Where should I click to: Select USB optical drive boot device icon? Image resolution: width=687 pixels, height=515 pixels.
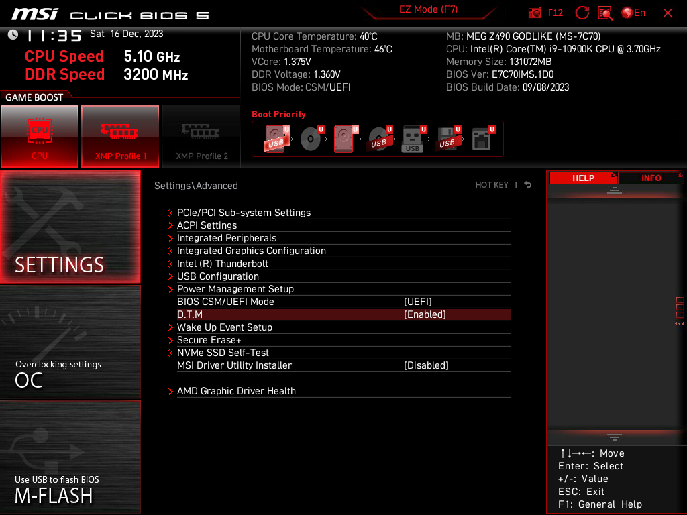tap(380, 139)
